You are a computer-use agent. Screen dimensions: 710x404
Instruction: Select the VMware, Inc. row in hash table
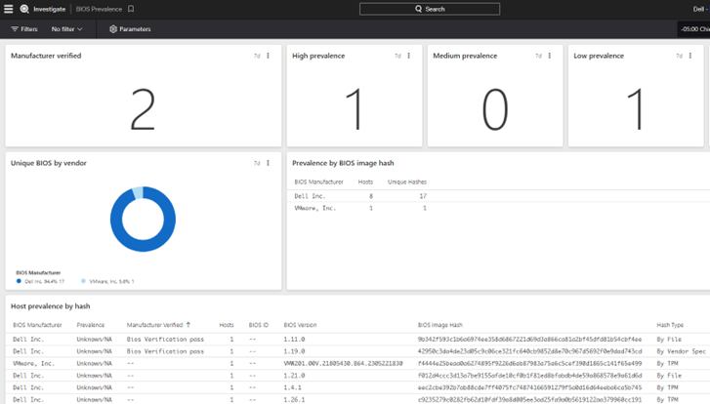[315, 208]
